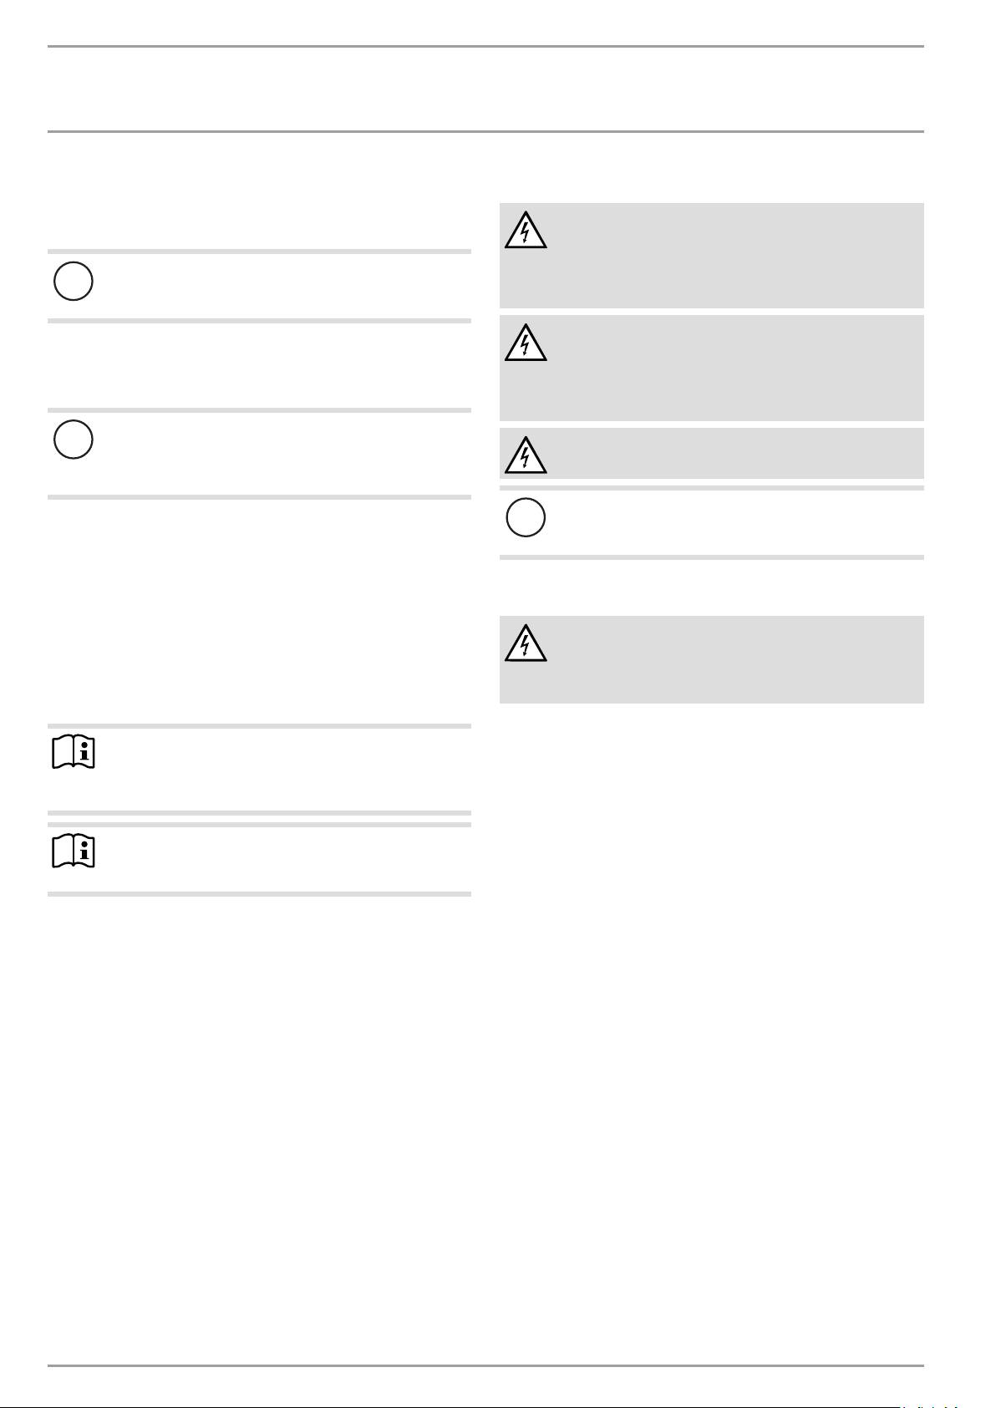This screenshot has height=1408, width=996.
Task: Click the blank header band between top rules
Action: (485, 89)
